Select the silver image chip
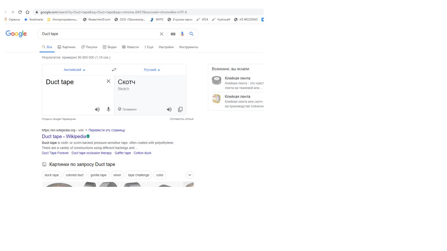Viewport: 447px width, 251px height. (x=117, y=175)
